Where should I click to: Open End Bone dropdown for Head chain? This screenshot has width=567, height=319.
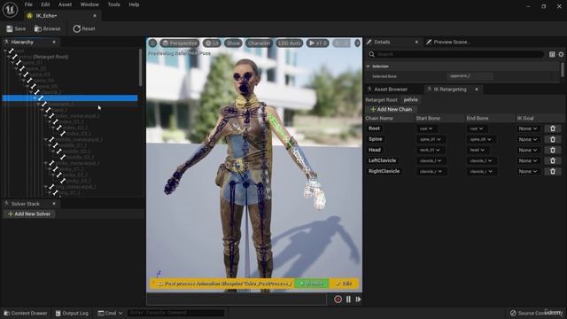(x=478, y=150)
